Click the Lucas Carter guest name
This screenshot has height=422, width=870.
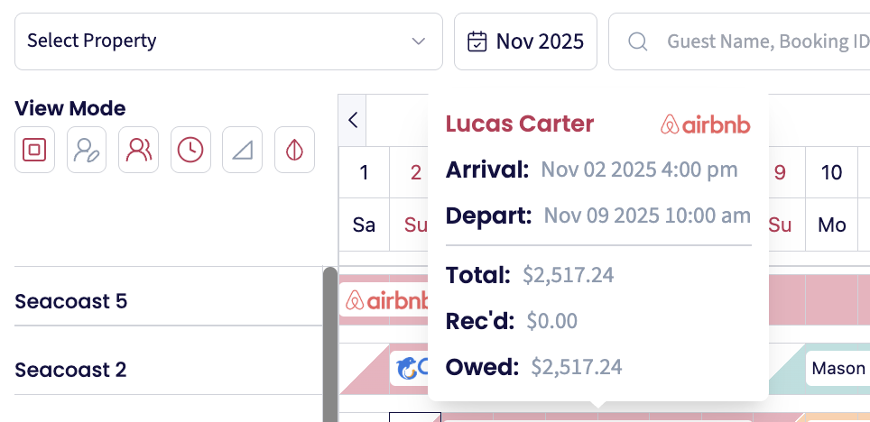click(520, 124)
